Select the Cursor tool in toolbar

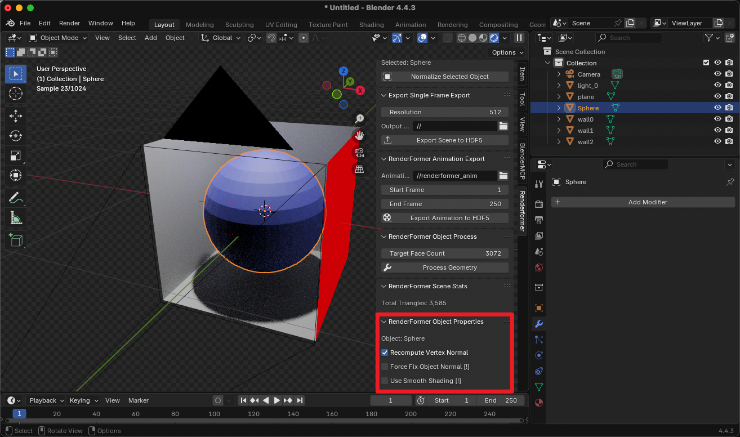16,93
